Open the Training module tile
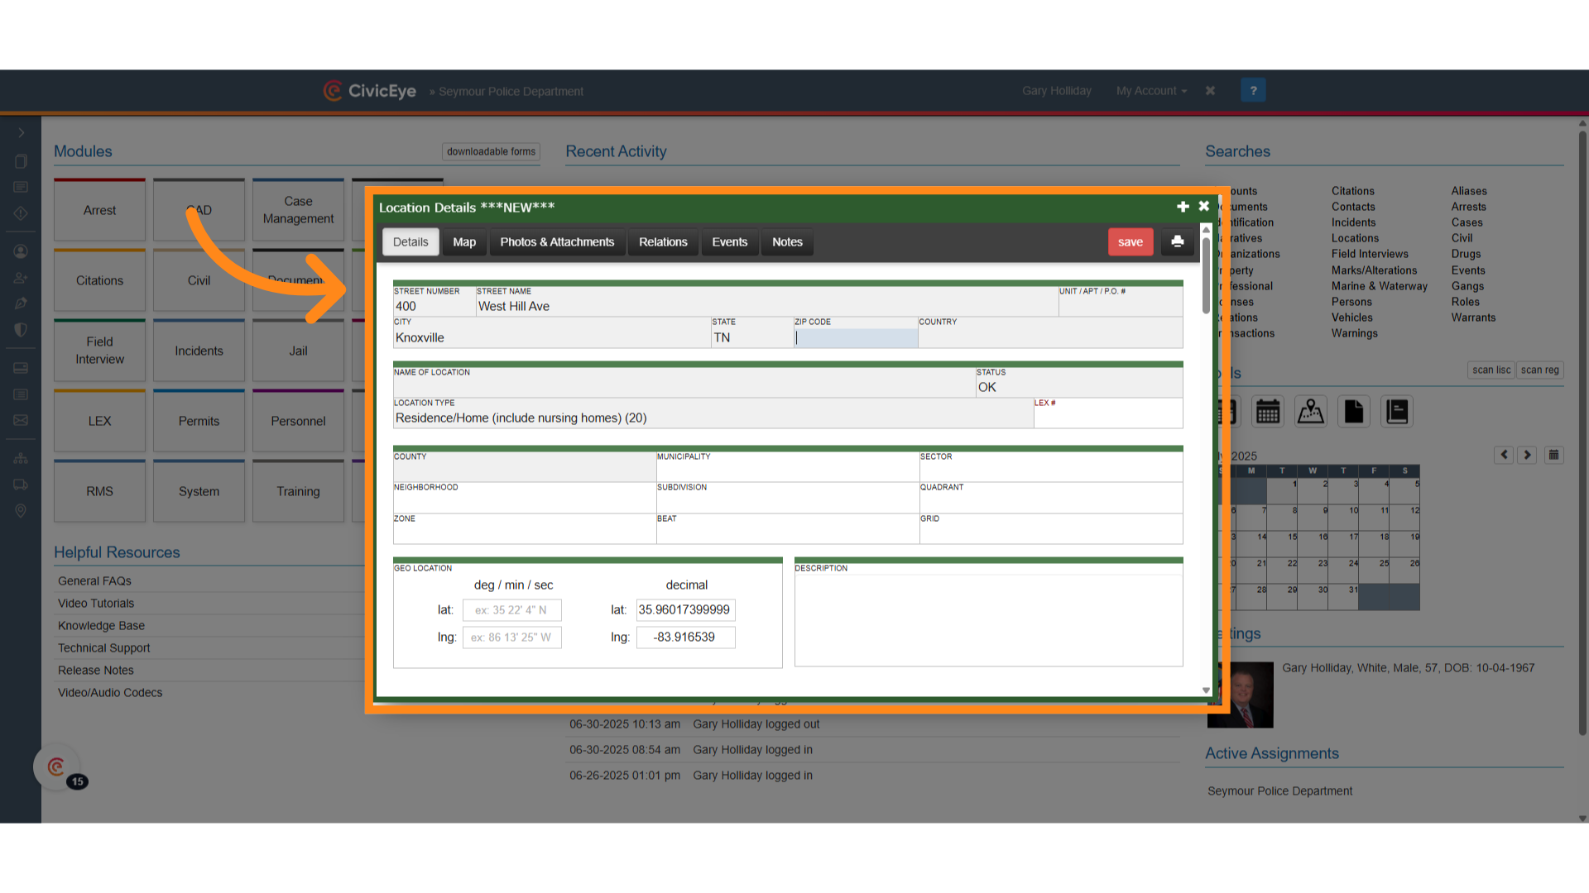 pos(298,491)
